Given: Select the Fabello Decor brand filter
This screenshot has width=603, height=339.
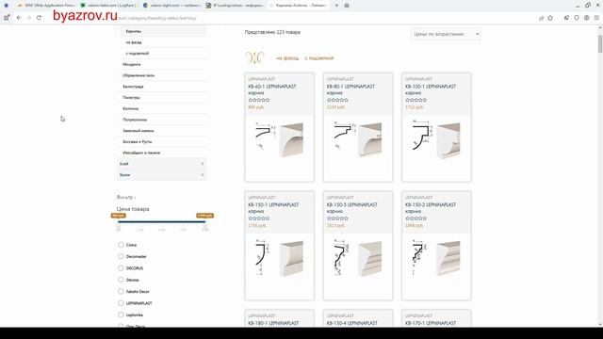Looking at the screenshot, I should coord(121,291).
